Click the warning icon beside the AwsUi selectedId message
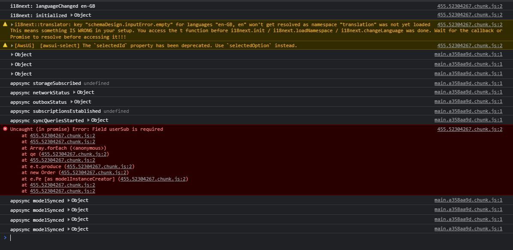513x250 pixels. [6, 45]
